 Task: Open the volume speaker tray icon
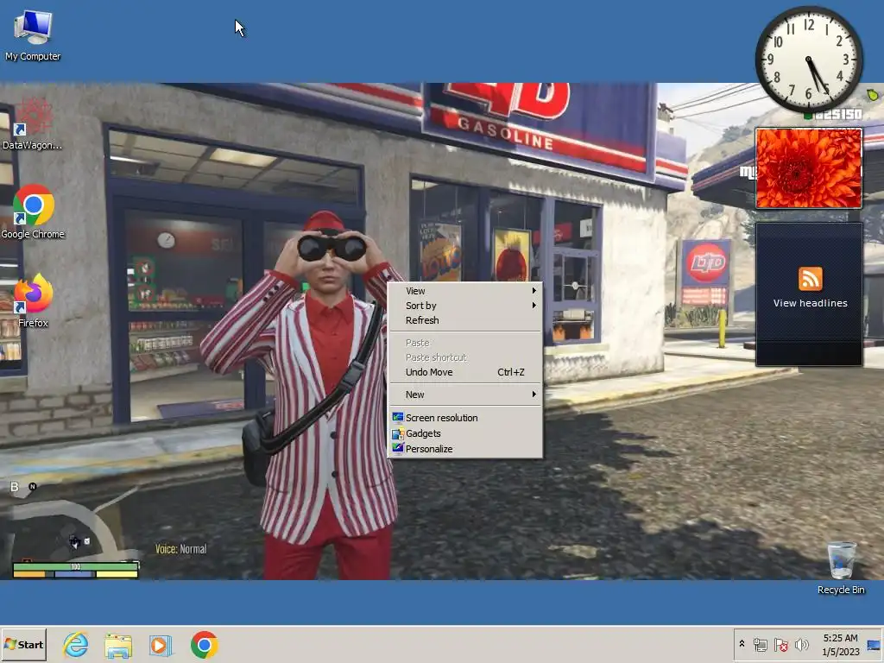pos(801,645)
